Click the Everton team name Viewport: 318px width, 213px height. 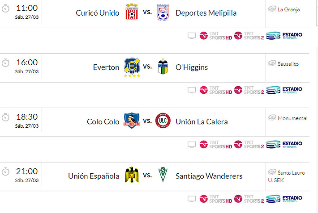point(106,67)
